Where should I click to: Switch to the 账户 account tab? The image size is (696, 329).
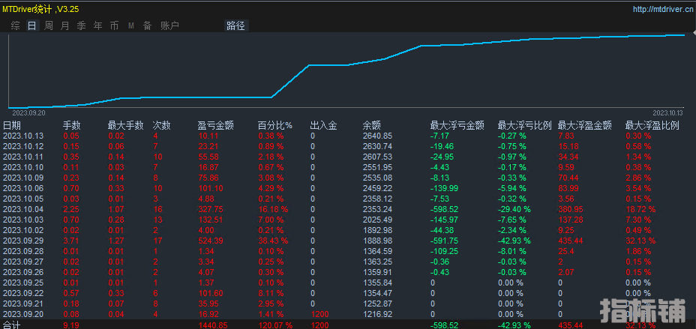[x=169, y=25]
